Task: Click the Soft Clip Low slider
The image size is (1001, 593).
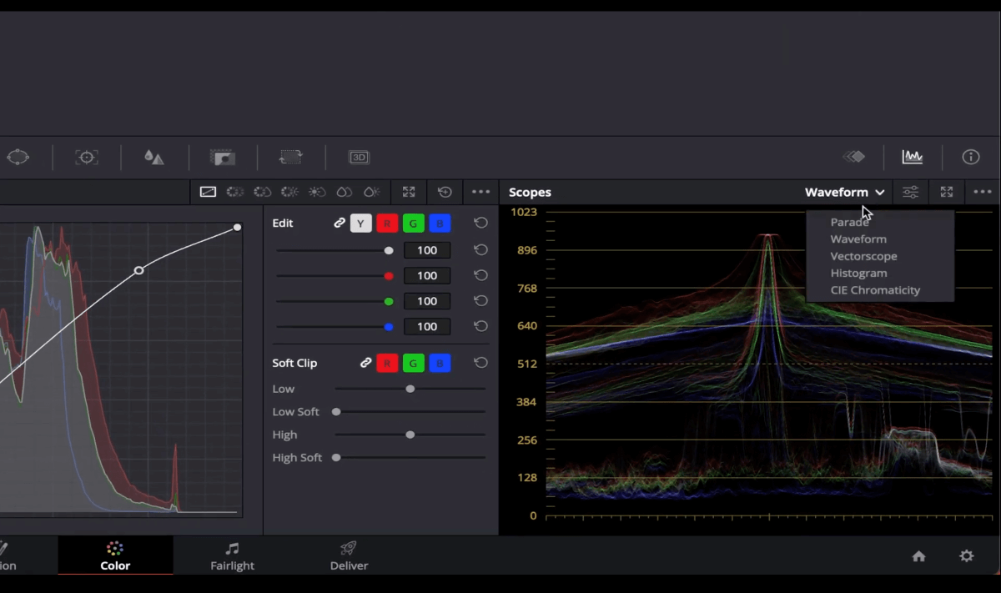Action: click(410, 389)
